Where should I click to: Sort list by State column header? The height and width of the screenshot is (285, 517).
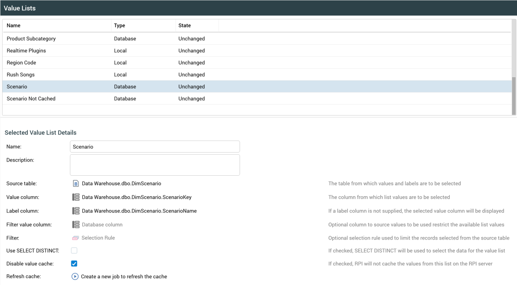[x=185, y=26]
